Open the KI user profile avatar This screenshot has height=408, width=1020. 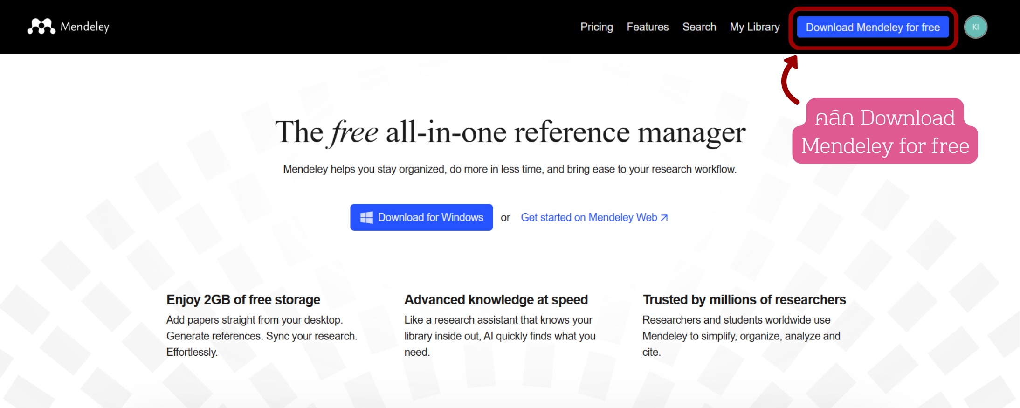(x=975, y=27)
